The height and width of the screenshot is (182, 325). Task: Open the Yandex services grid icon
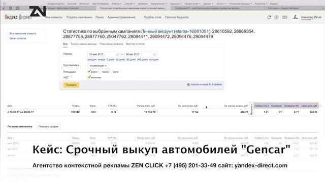pyautogui.click(x=285, y=17)
